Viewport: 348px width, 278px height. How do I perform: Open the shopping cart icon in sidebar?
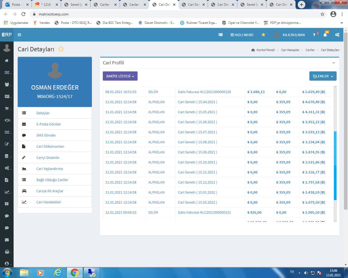pos(7,108)
